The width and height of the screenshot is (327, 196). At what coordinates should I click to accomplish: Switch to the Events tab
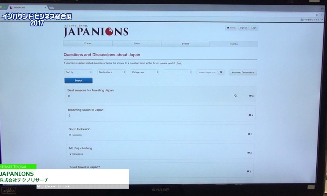pyautogui.click(x=185, y=44)
